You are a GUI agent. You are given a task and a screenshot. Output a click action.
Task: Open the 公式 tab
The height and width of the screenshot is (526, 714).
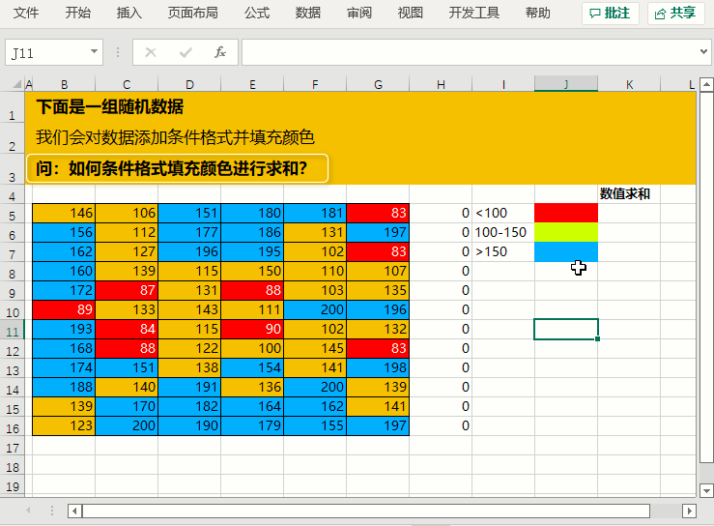tap(257, 13)
